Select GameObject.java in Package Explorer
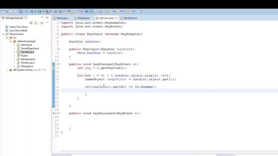 (30, 49)
